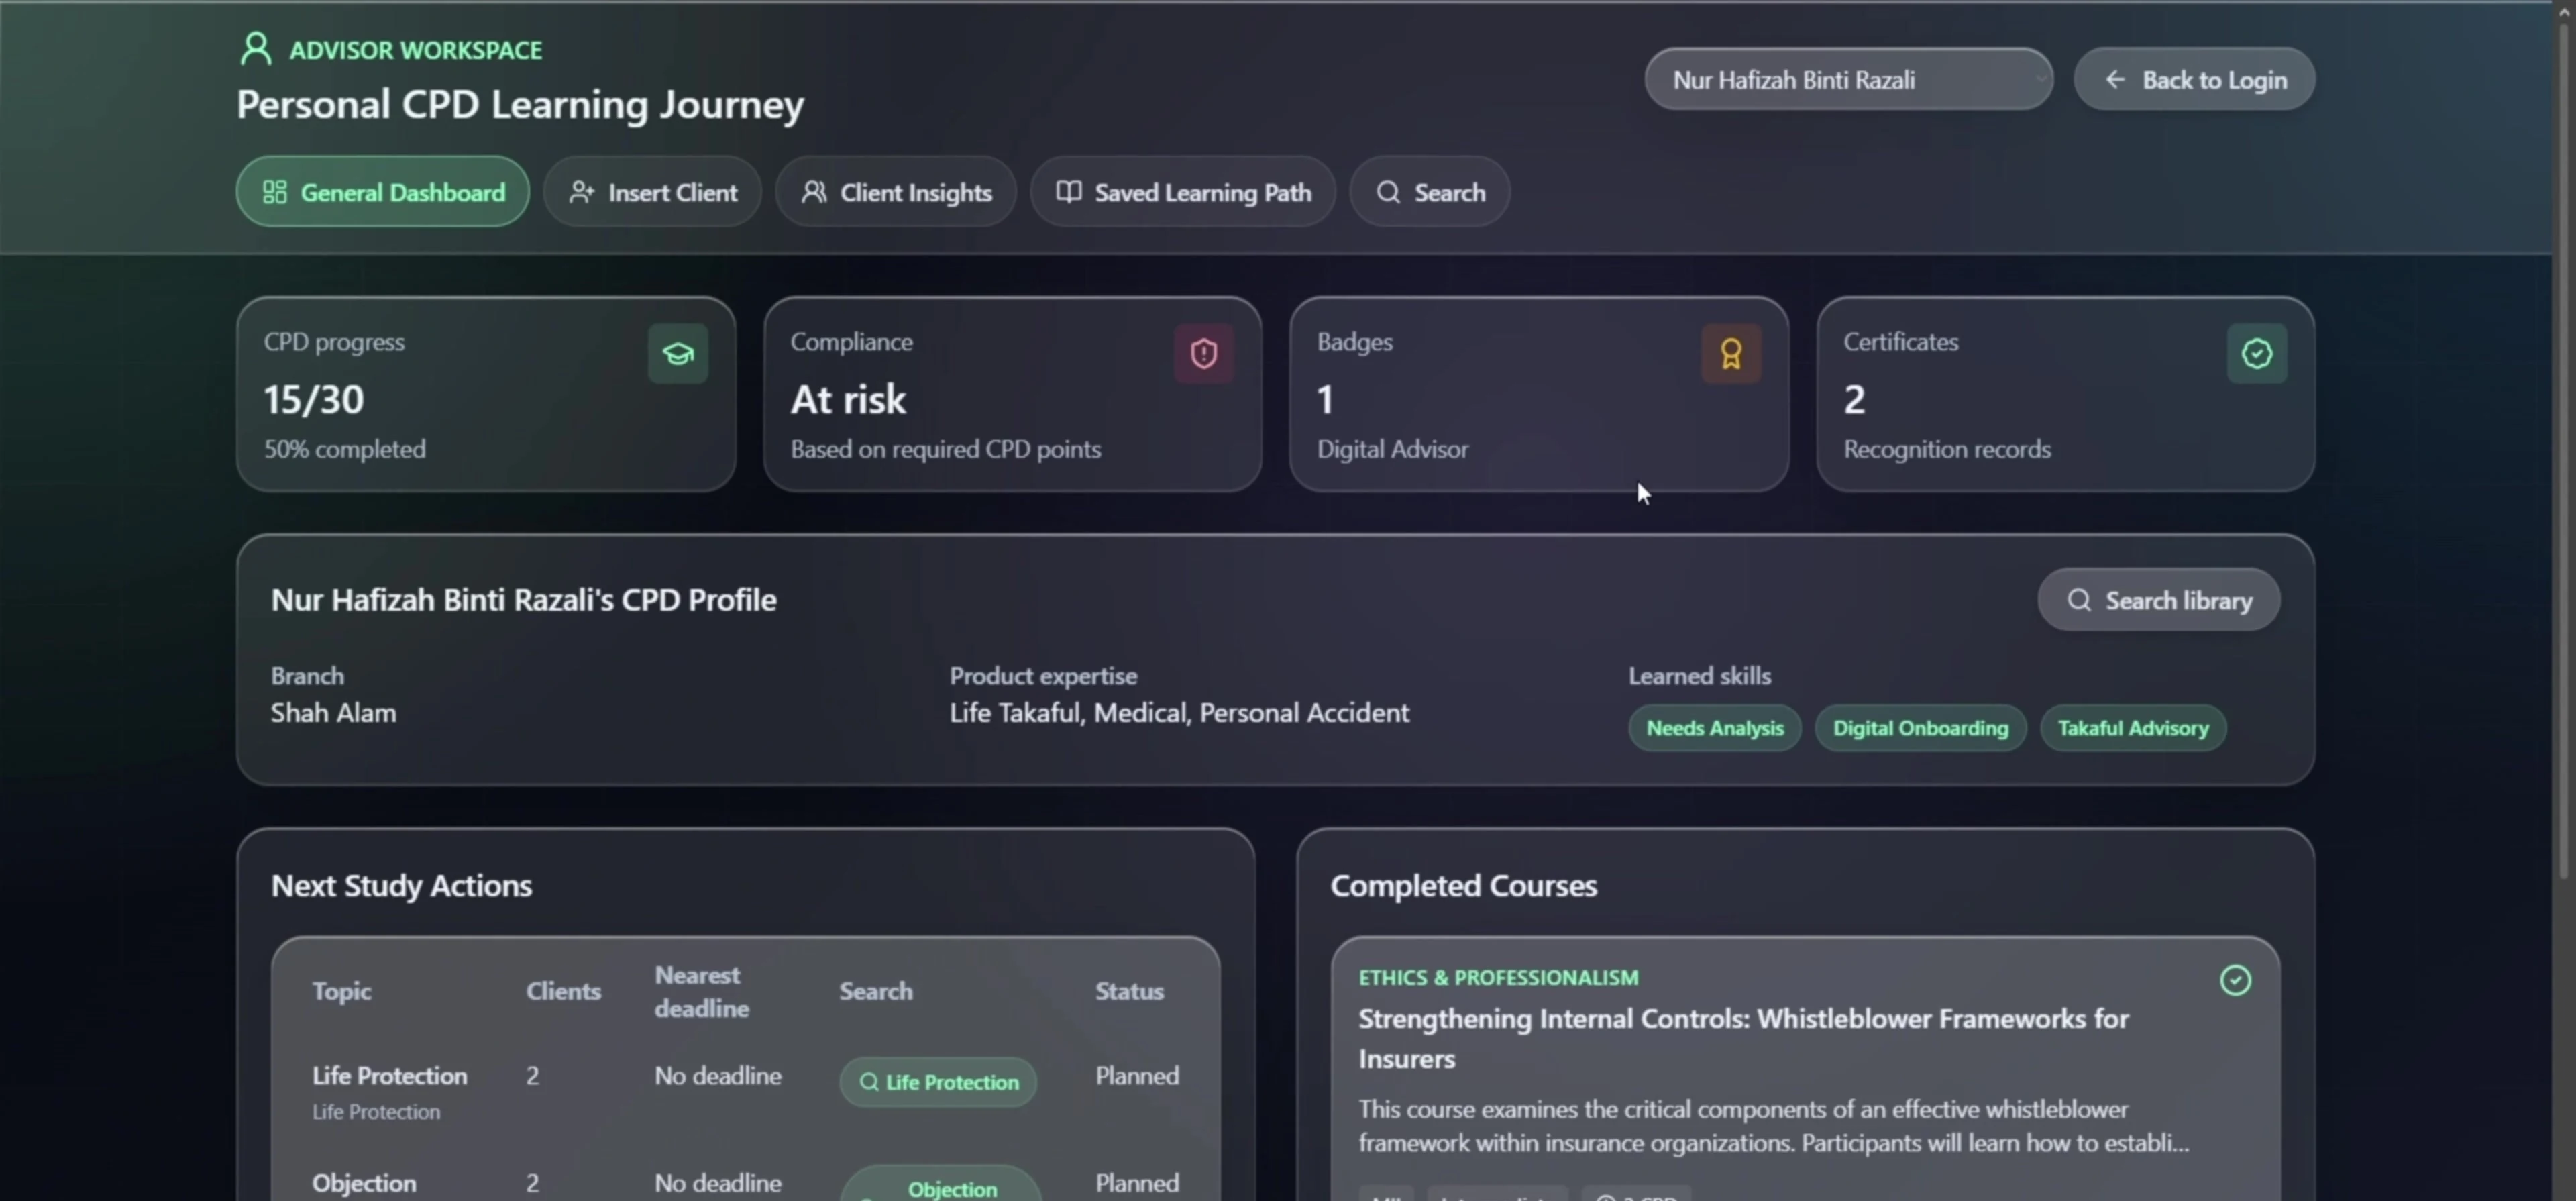This screenshot has height=1201, width=2576.
Task: Click Planned status for Objection row
Action: (1137, 1183)
